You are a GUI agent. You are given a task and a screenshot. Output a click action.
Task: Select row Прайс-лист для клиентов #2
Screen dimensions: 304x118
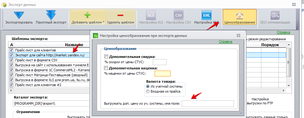(38, 85)
